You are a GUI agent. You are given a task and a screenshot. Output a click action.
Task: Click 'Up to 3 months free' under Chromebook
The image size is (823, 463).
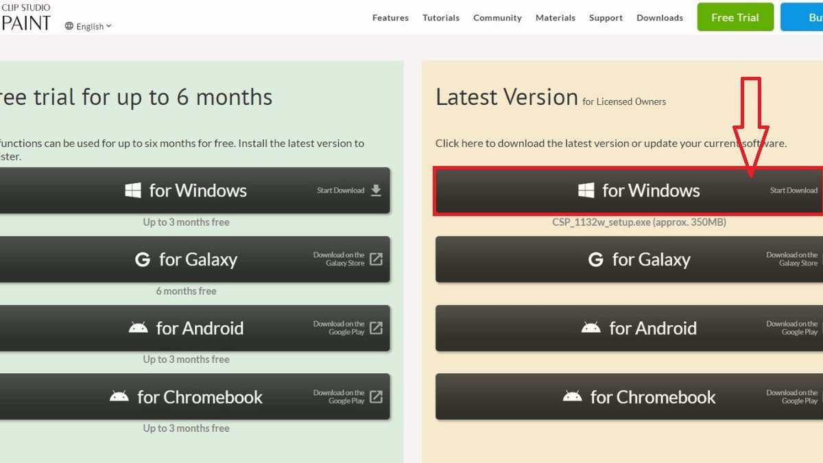tap(186, 428)
